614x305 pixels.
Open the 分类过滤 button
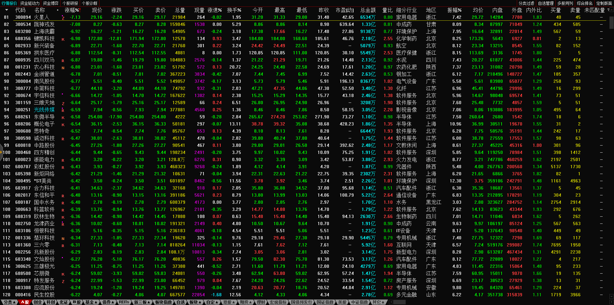click(527, 3)
